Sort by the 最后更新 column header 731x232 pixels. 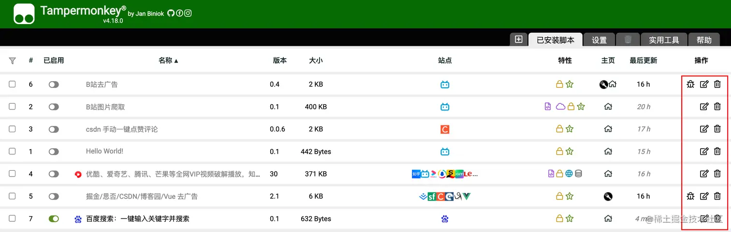[643, 61]
